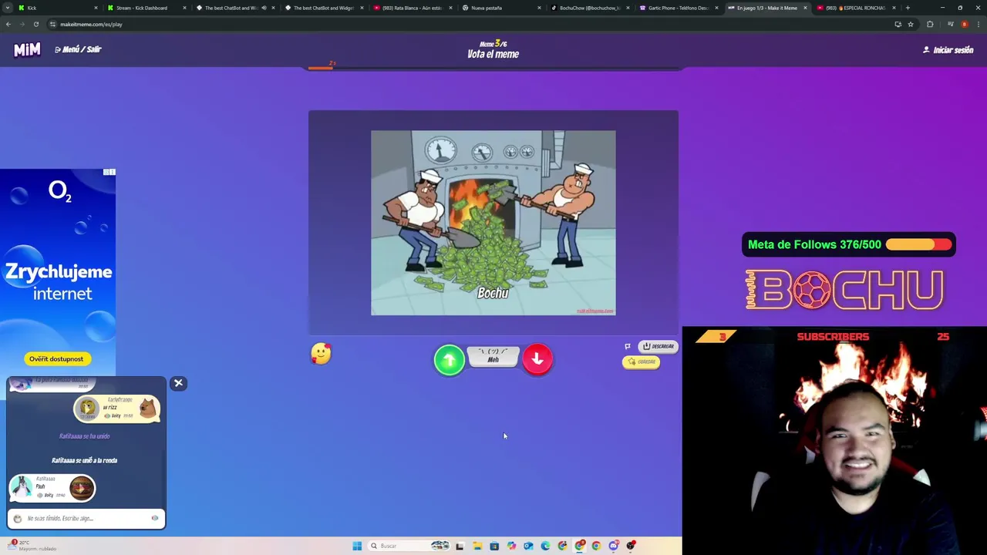Open the MiM logo home link

point(27,49)
